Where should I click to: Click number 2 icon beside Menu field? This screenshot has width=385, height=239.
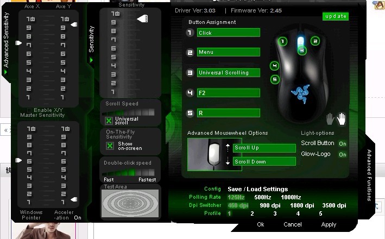pos(190,52)
